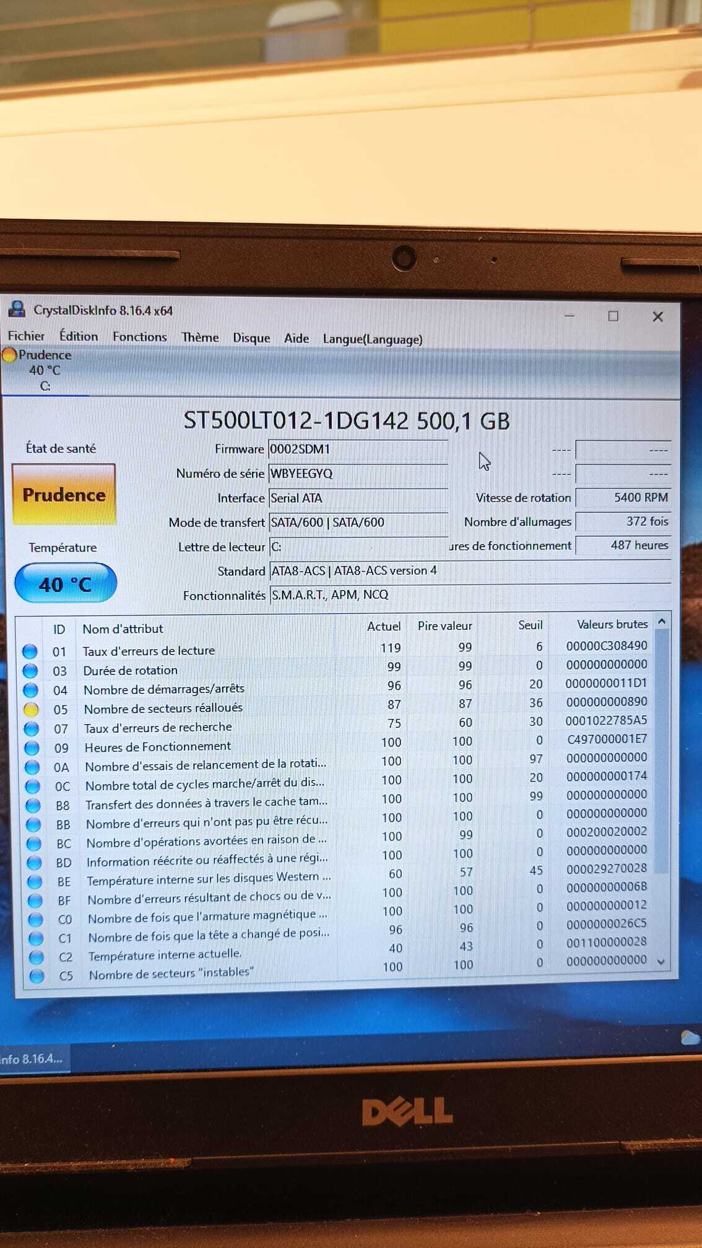Click the Valeurs brutes column header
The width and height of the screenshot is (702, 1248).
[612, 624]
